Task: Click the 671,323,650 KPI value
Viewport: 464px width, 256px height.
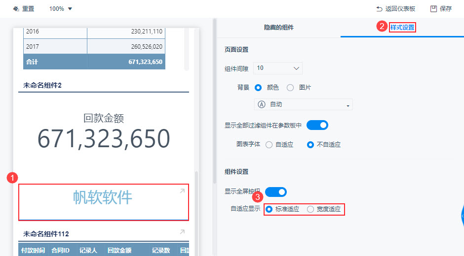Action: 104,138
